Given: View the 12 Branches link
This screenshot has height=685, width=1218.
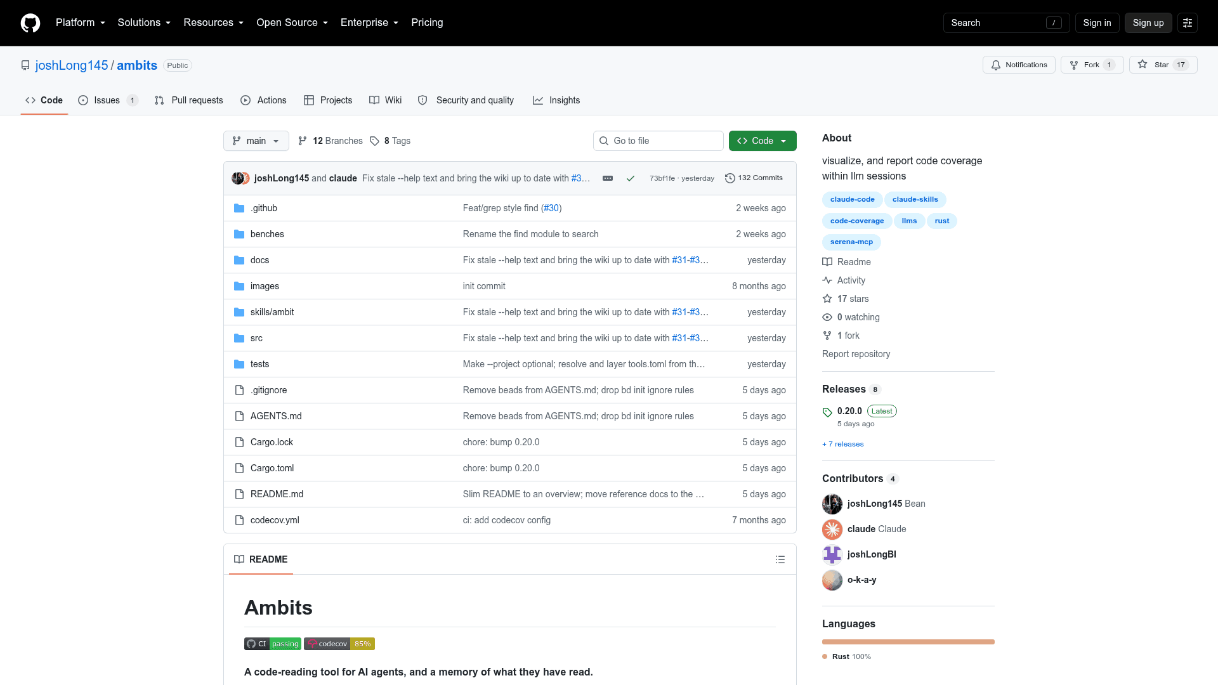Looking at the screenshot, I should point(331,141).
